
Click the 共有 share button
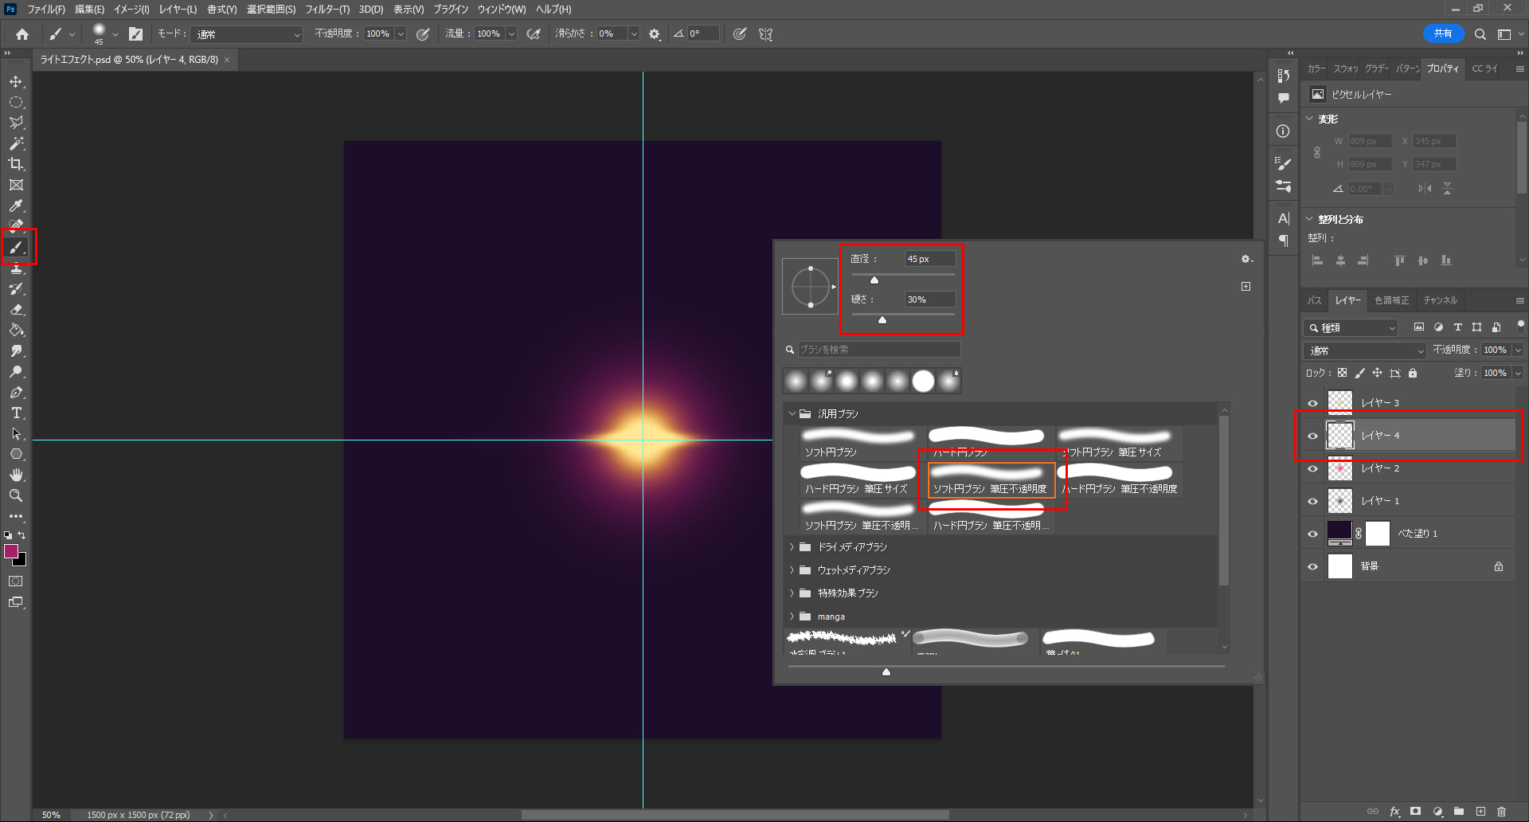tap(1443, 33)
